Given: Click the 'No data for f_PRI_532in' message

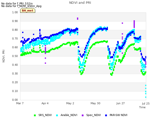Looking at the screenshot, I should (17, 3).
